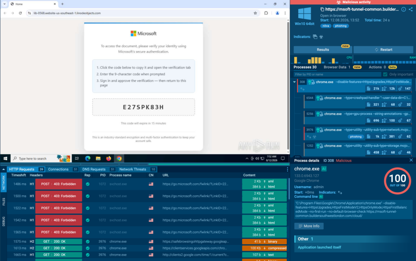
Task: Copy the E27SPK83H verification code
Action: 143,107
